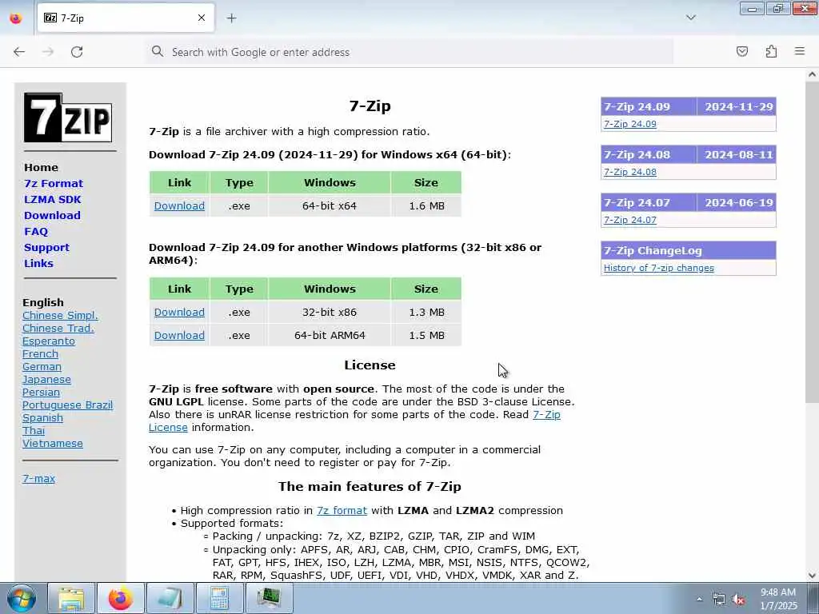Go back with the browser back arrow
819x614 pixels.
[x=19, y=52]
